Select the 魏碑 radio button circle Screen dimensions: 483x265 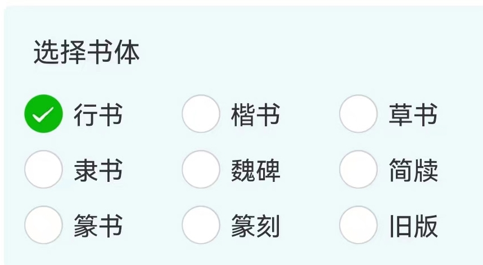pyautogui.click(x=201, y=170)
